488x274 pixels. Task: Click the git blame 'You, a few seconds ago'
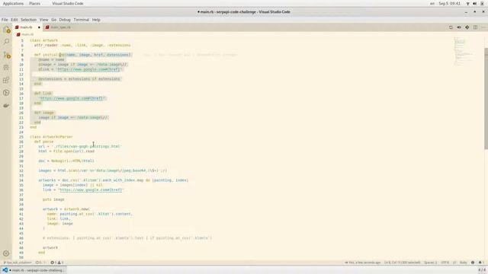coord(363,263)
